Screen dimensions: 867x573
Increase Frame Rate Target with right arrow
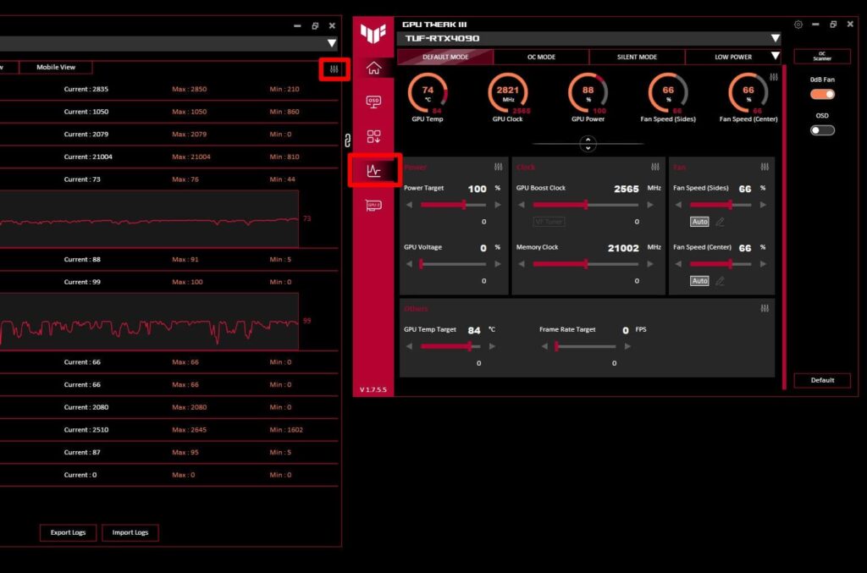click(627, 346)
